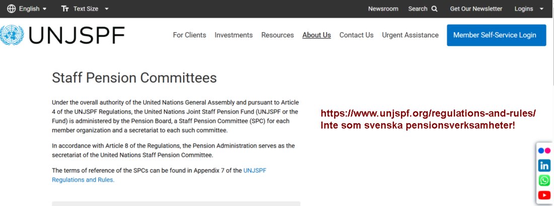Image resolution: width=554 pixels, height=206 pixels.
Task: Click the Member Self-Service Login button
Action: (x=497, y=35)
